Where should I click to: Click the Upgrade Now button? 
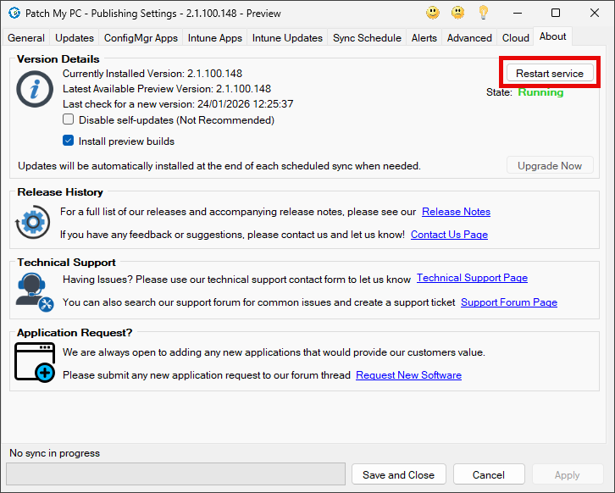click(x=550, y=166)
